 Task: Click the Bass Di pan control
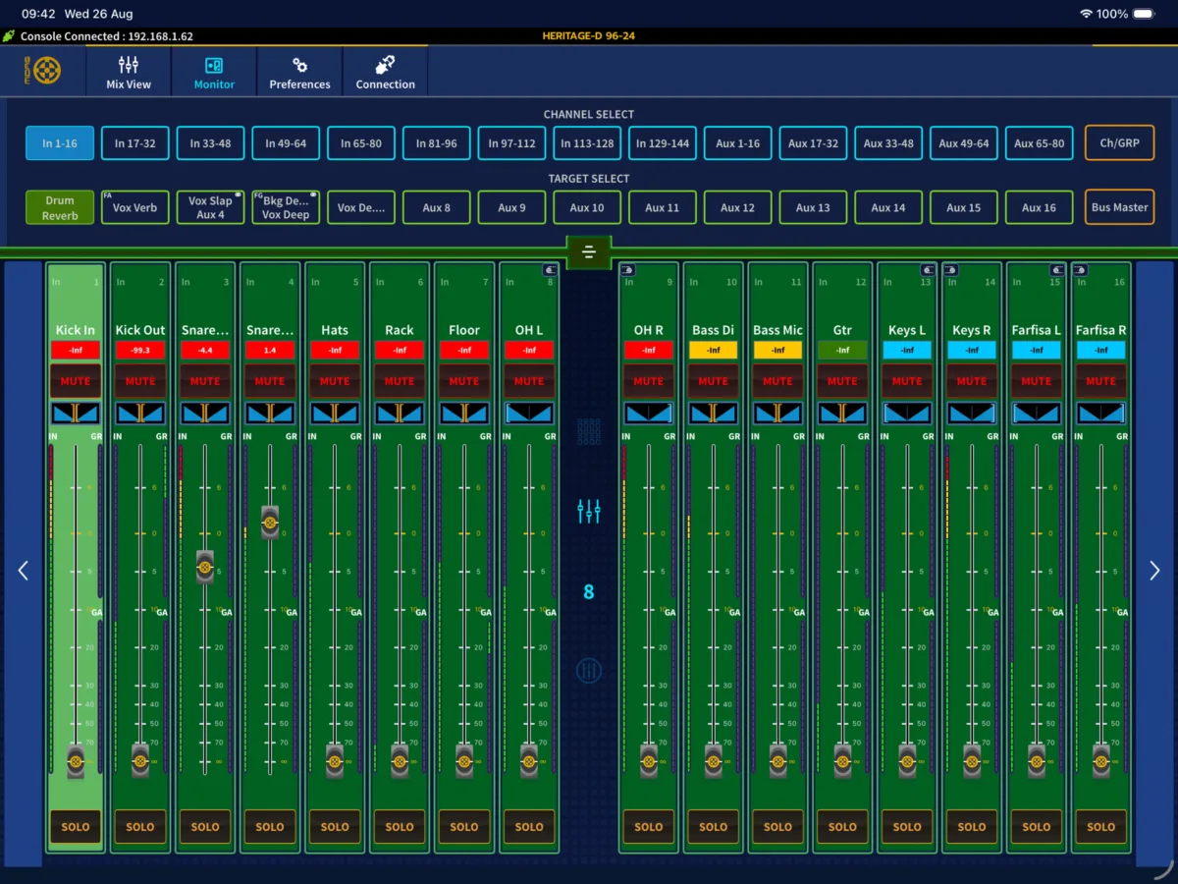[714, 413]
